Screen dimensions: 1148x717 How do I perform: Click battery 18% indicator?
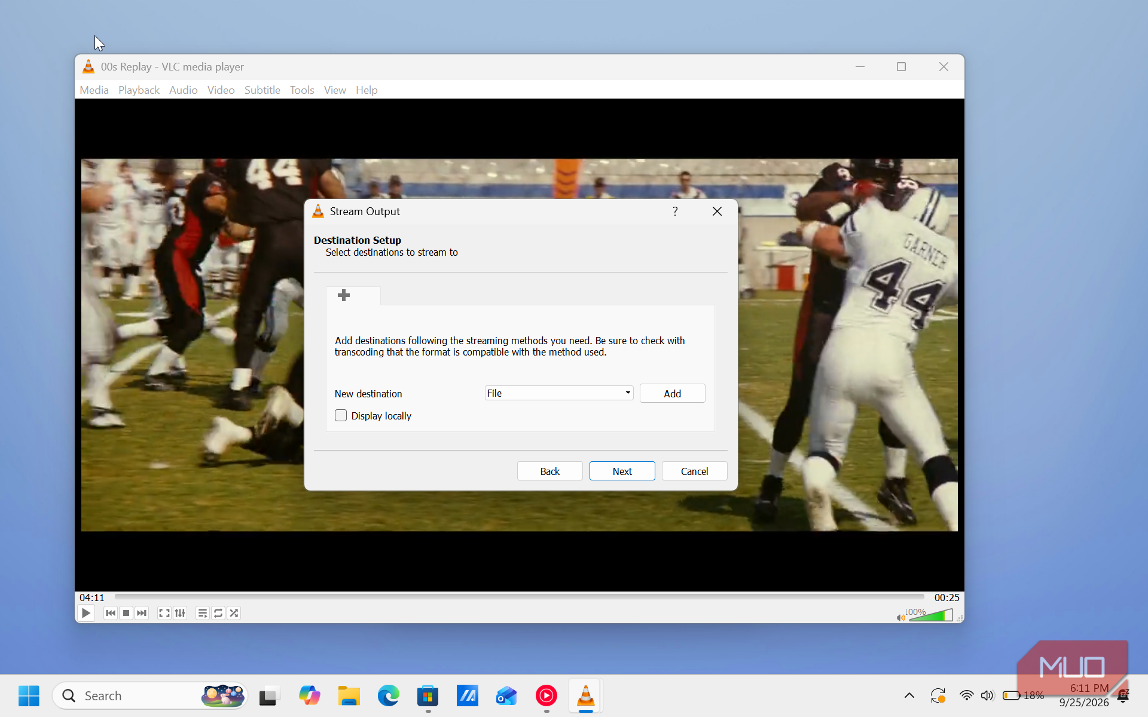coord(1023,695)
